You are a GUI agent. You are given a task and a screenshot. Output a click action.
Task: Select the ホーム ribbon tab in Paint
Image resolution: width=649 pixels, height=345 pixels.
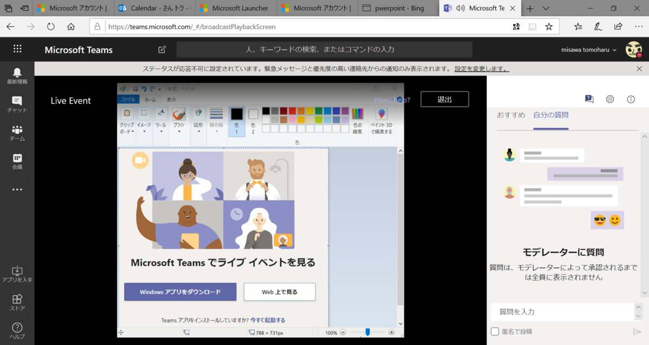coord(150,99)
